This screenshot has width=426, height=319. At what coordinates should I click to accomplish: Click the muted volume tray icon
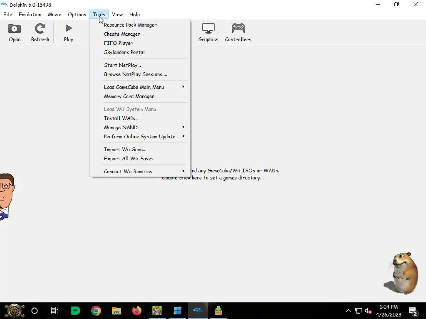coord(369,311)
